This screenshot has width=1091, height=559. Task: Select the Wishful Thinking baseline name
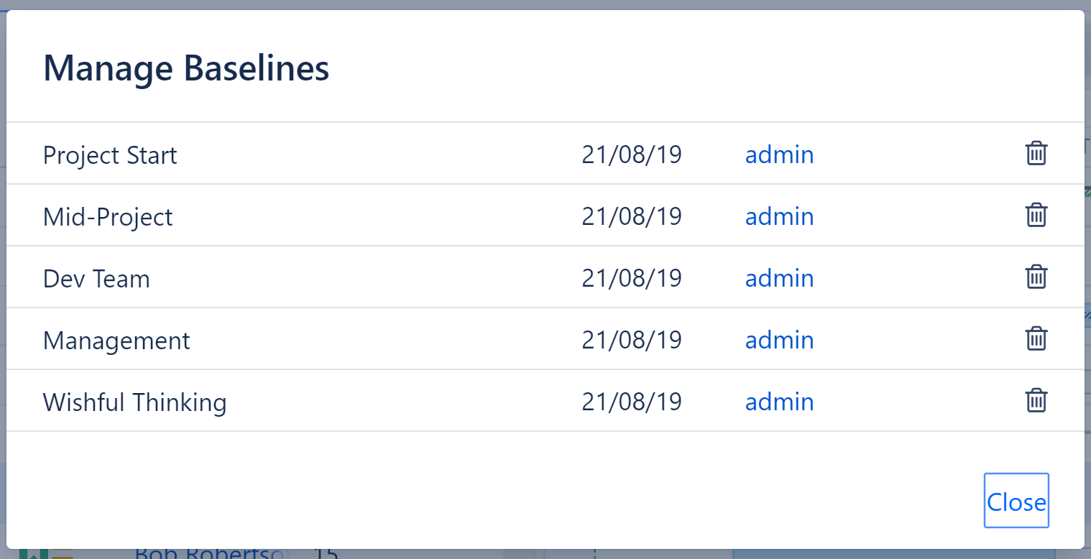[134, 402]
